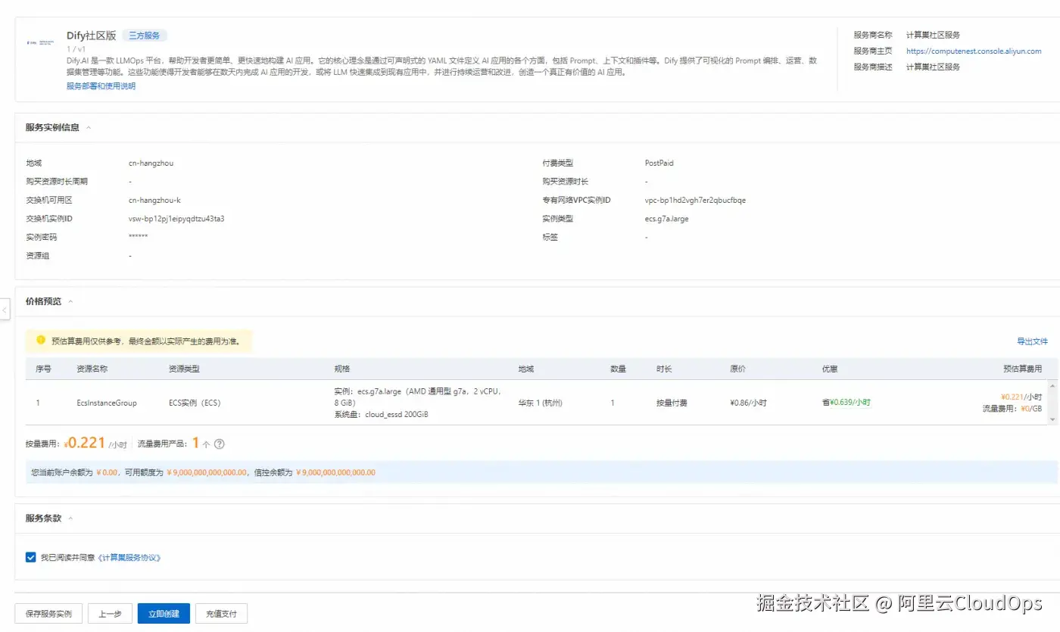The height and width of the screenshot is (632, 1060).
Task: Click the account balance ¥ 0.00
Action: point(107,472)
